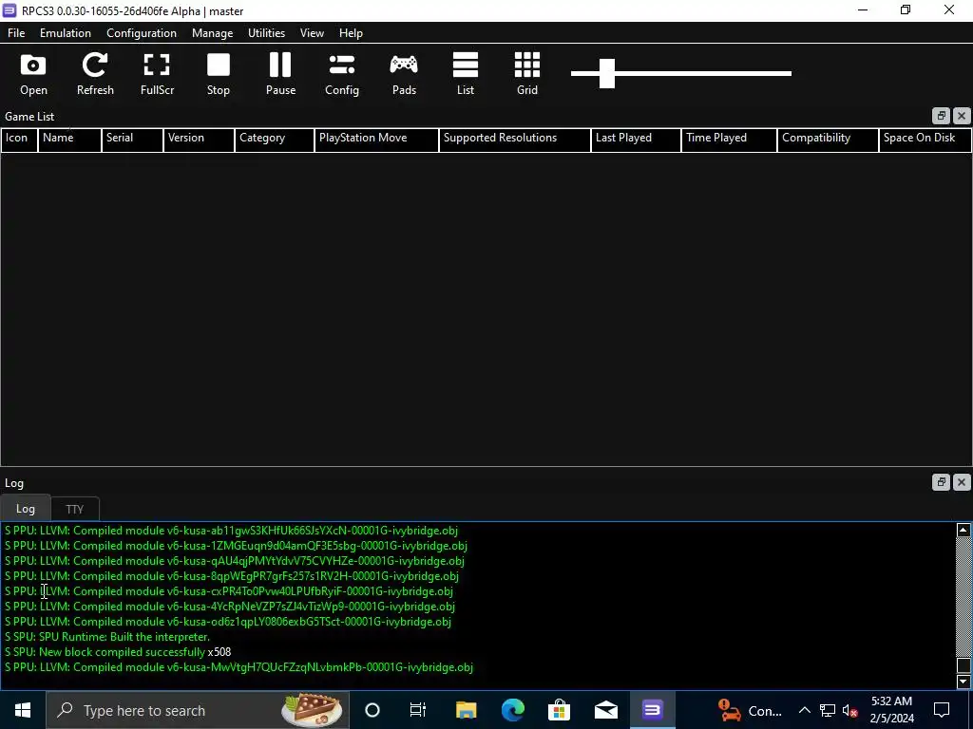Open the Pads controller settings icon

pos(404,74)
